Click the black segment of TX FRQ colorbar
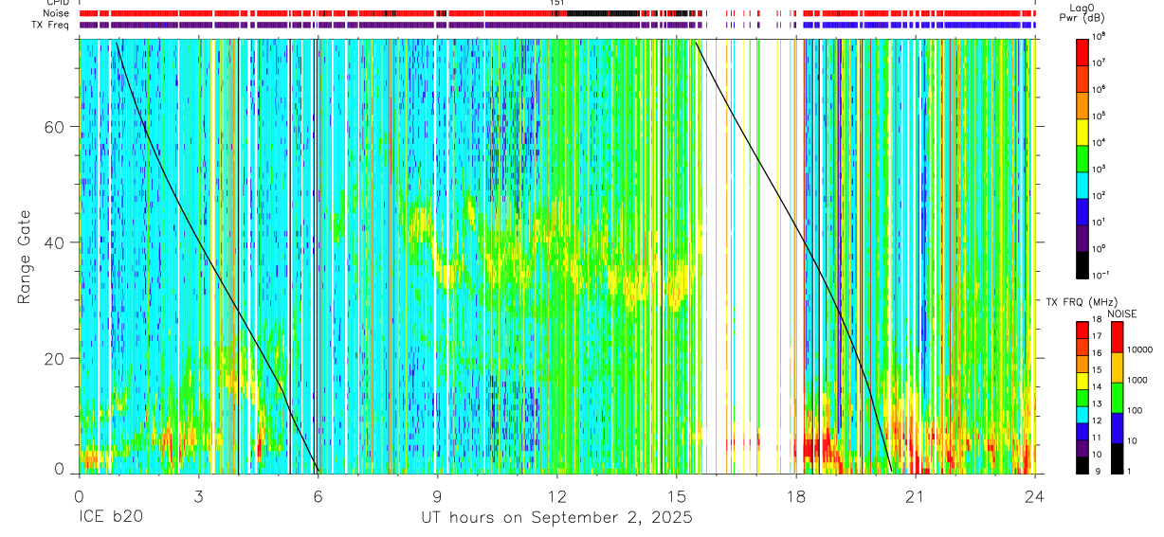1164x537 pixels. point(1082,464)
